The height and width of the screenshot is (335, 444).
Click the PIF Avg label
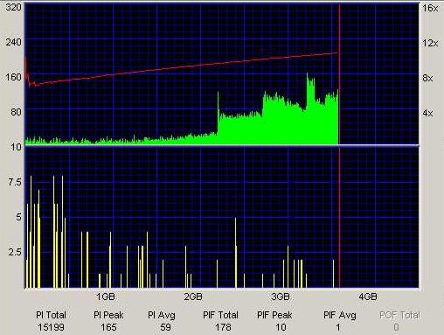coord(340,315)
